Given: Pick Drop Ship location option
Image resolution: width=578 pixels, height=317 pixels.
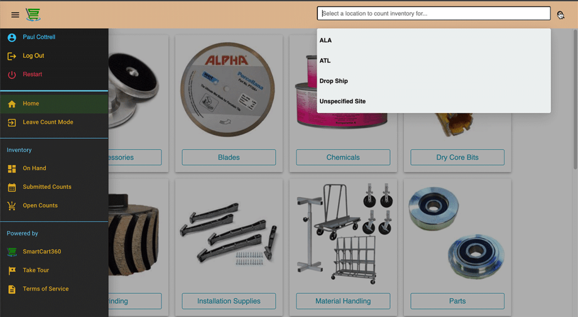Looking at the screenshot, I should 334,81.
